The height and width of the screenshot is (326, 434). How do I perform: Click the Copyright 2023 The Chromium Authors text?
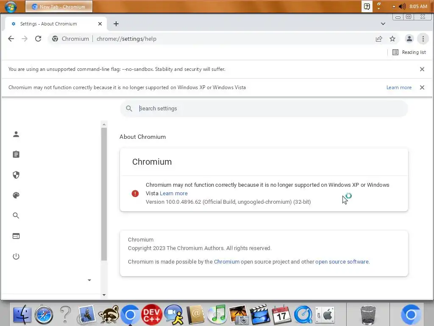(200, 248)
